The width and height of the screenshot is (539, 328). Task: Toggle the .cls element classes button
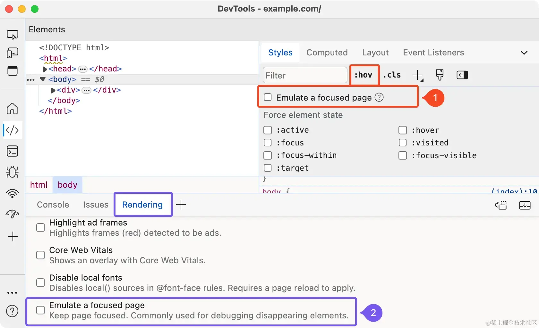392,75
